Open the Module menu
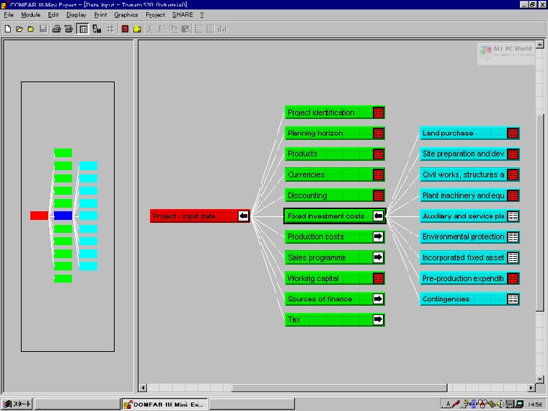This screenshot has height=411, width=548. tap(31, 14)
